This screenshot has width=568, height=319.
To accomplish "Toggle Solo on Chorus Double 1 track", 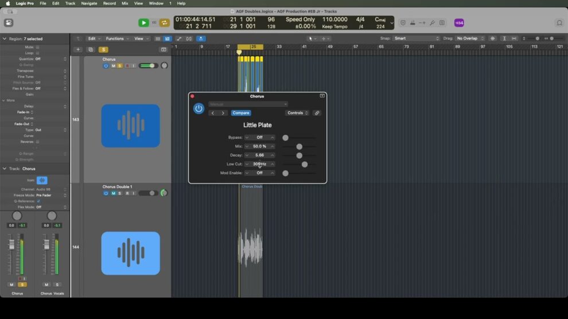I will point(119,193).
